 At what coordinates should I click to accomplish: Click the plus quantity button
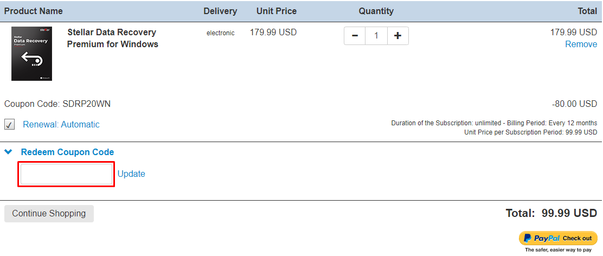(397, 36)
